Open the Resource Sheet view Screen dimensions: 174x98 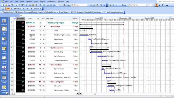4,80
